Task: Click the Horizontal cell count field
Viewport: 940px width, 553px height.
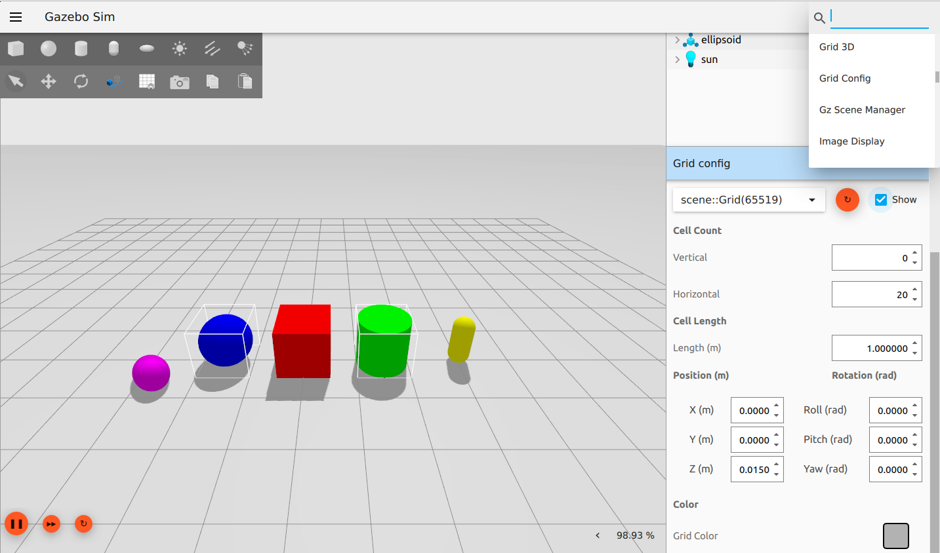Action: tap(876, 294)
